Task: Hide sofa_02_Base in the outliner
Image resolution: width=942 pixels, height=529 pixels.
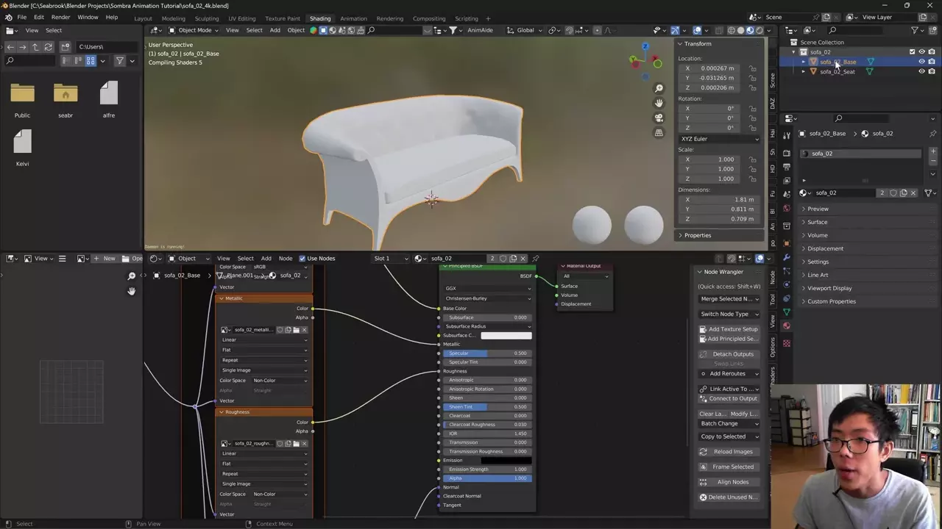Action: tap(921, 62)
